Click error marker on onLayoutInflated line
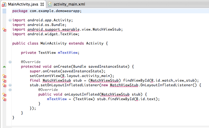The width and height of the screenshot is (209, 128). tap(4, 95)
